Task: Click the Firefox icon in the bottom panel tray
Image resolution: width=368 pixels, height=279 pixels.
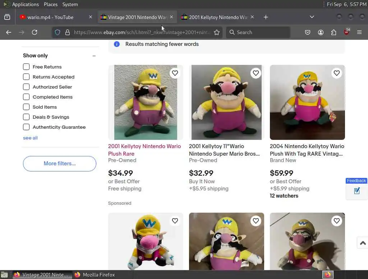Action: [x=328, y=275]
